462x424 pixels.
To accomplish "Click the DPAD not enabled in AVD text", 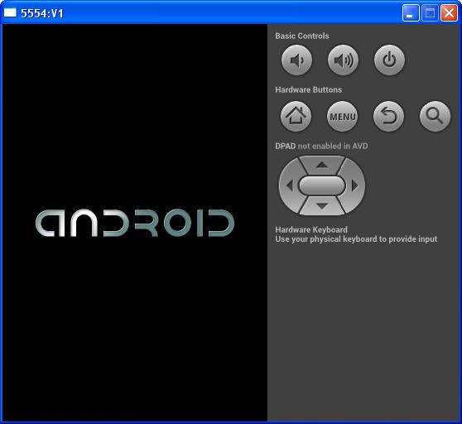I will 321,146.
